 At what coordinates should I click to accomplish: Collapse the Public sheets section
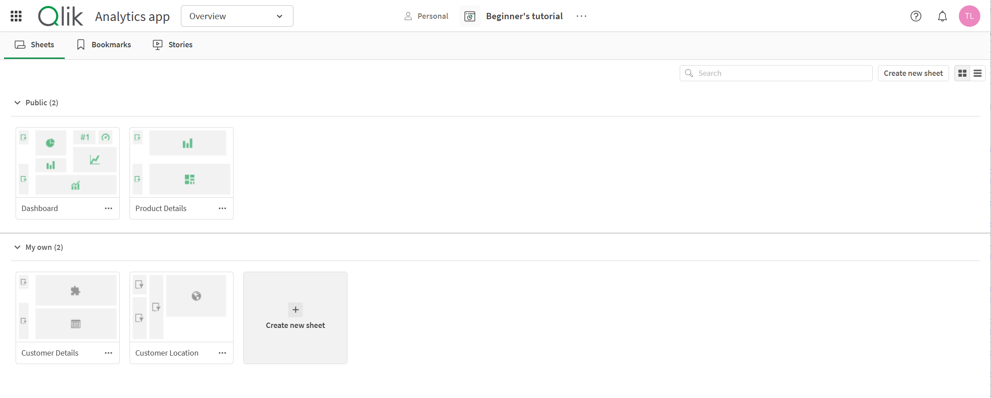coord(17,103)
